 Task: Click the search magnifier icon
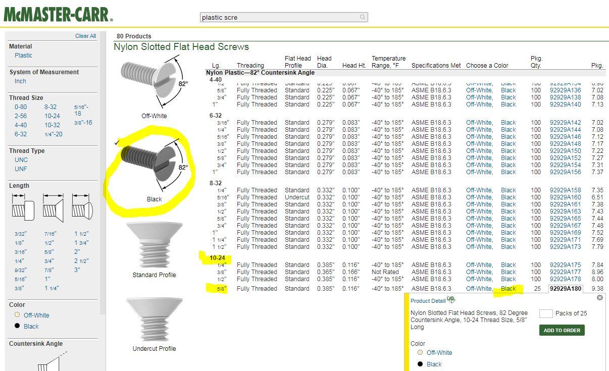click(362, 17)
